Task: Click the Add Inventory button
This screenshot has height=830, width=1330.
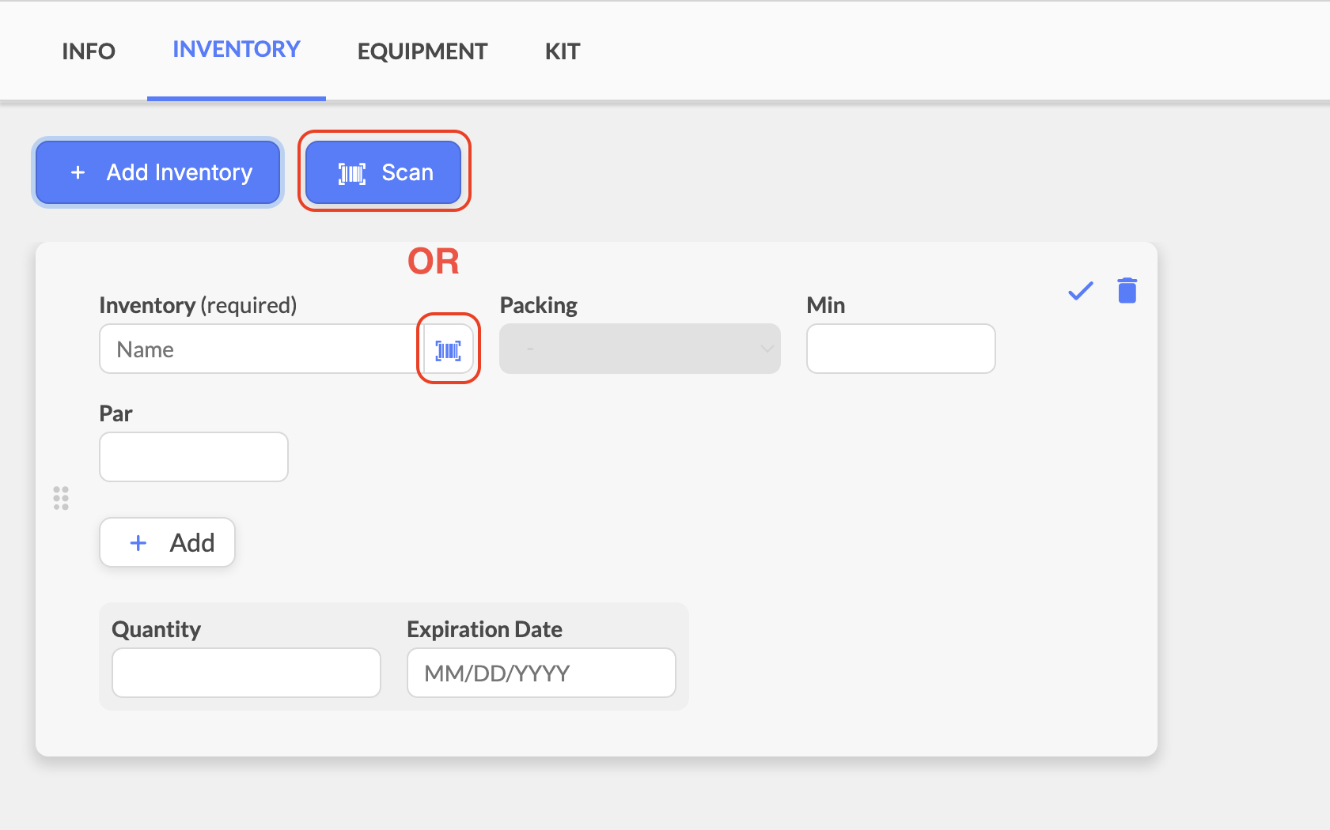Action: pos(158,172)
